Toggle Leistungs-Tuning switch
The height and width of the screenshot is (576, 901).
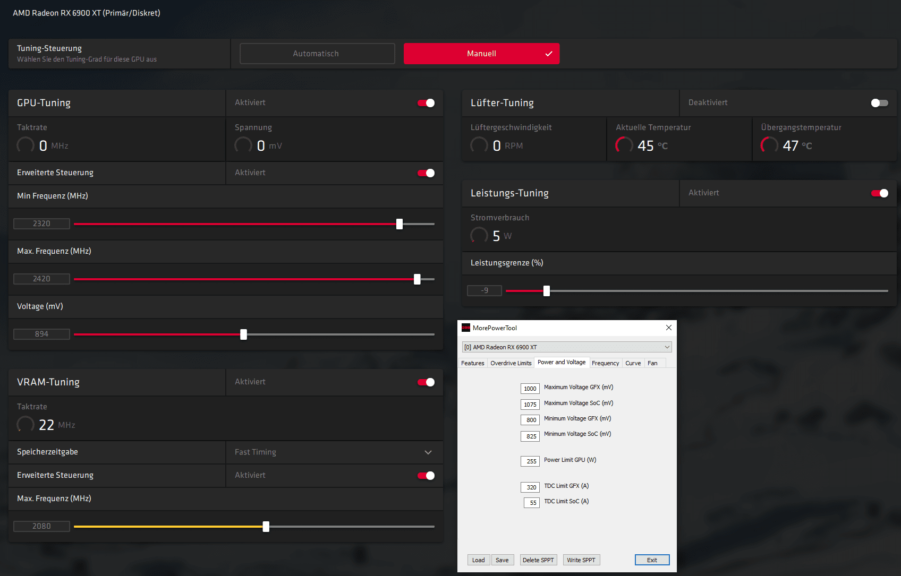(880, 193)
